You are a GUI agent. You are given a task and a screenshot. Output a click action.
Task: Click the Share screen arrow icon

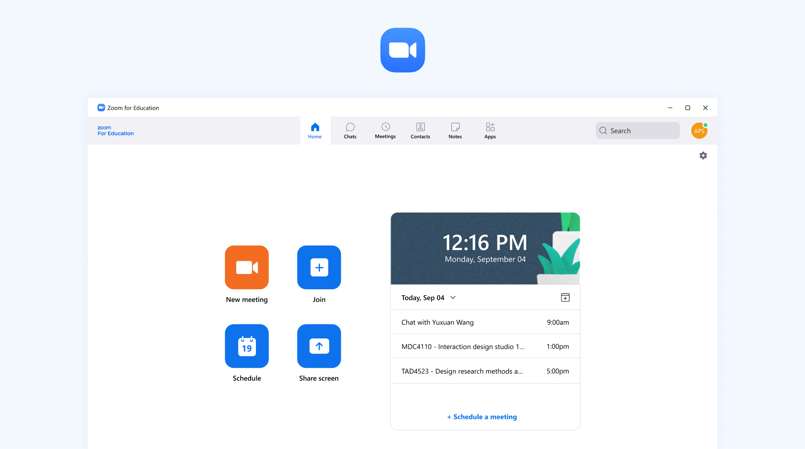pyautogui.click(x=319, y=346)
